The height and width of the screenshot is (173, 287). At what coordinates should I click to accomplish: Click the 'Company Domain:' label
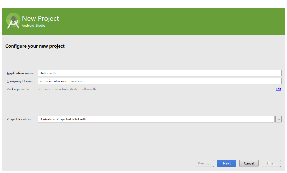point(21,81)
